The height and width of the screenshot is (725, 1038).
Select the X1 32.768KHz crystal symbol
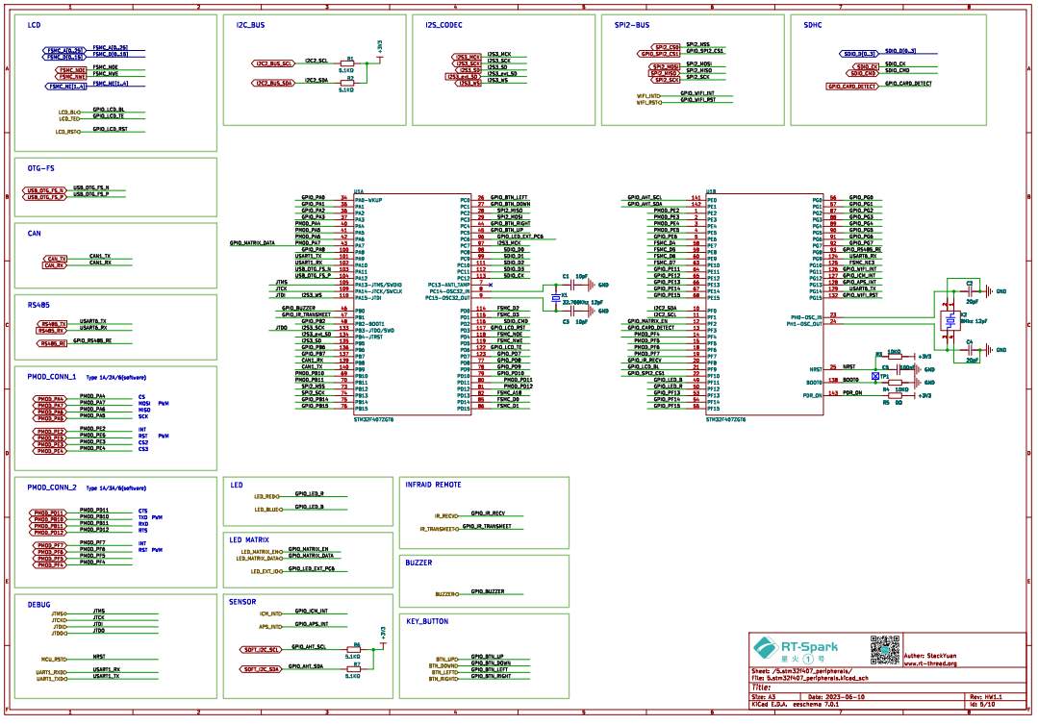click(555, 298)
